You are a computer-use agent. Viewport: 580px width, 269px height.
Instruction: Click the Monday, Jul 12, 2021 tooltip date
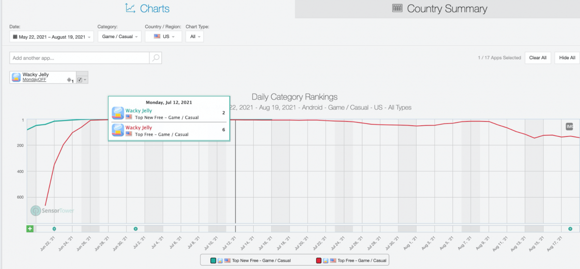click(x=169, y=102)
